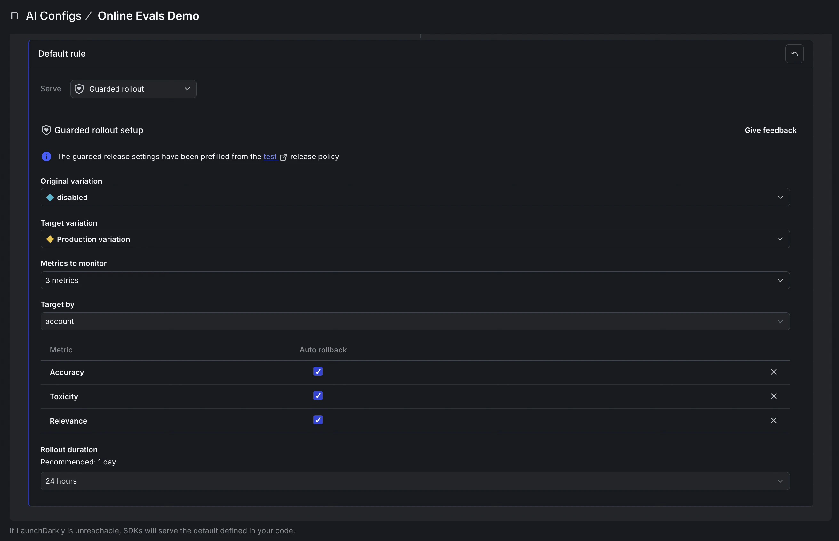Screen dimensions: 839x541
Task: Revert the Default rule using the undo icon
Action: point(794,53)
